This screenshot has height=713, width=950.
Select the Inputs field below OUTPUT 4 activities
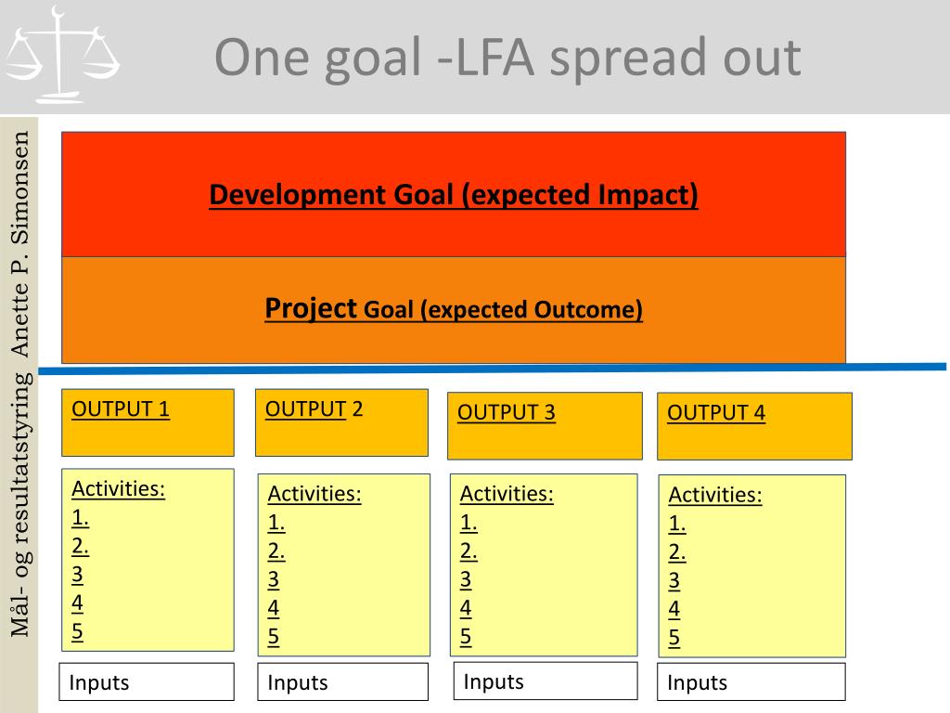(751, 681)
